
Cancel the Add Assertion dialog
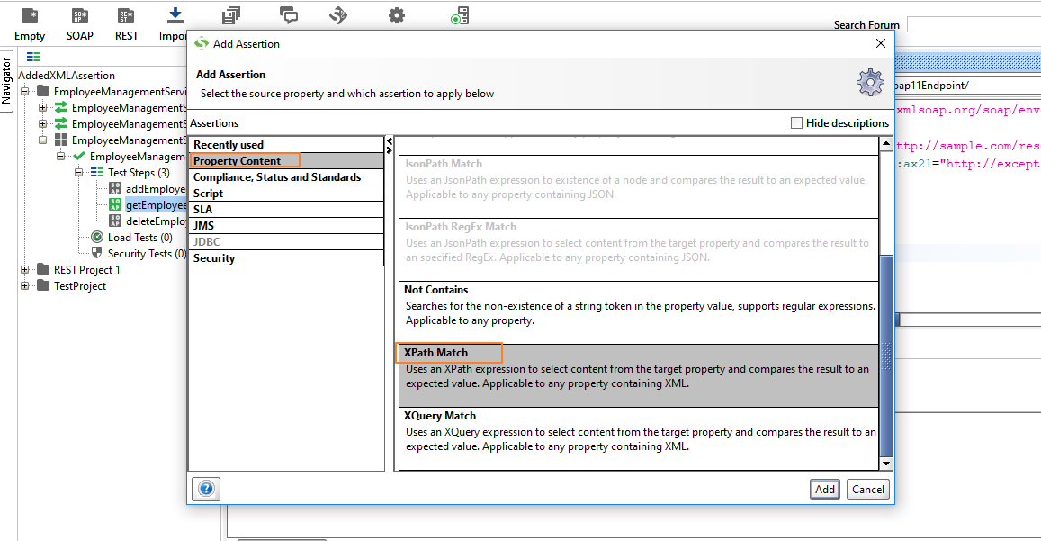(866, 489)
